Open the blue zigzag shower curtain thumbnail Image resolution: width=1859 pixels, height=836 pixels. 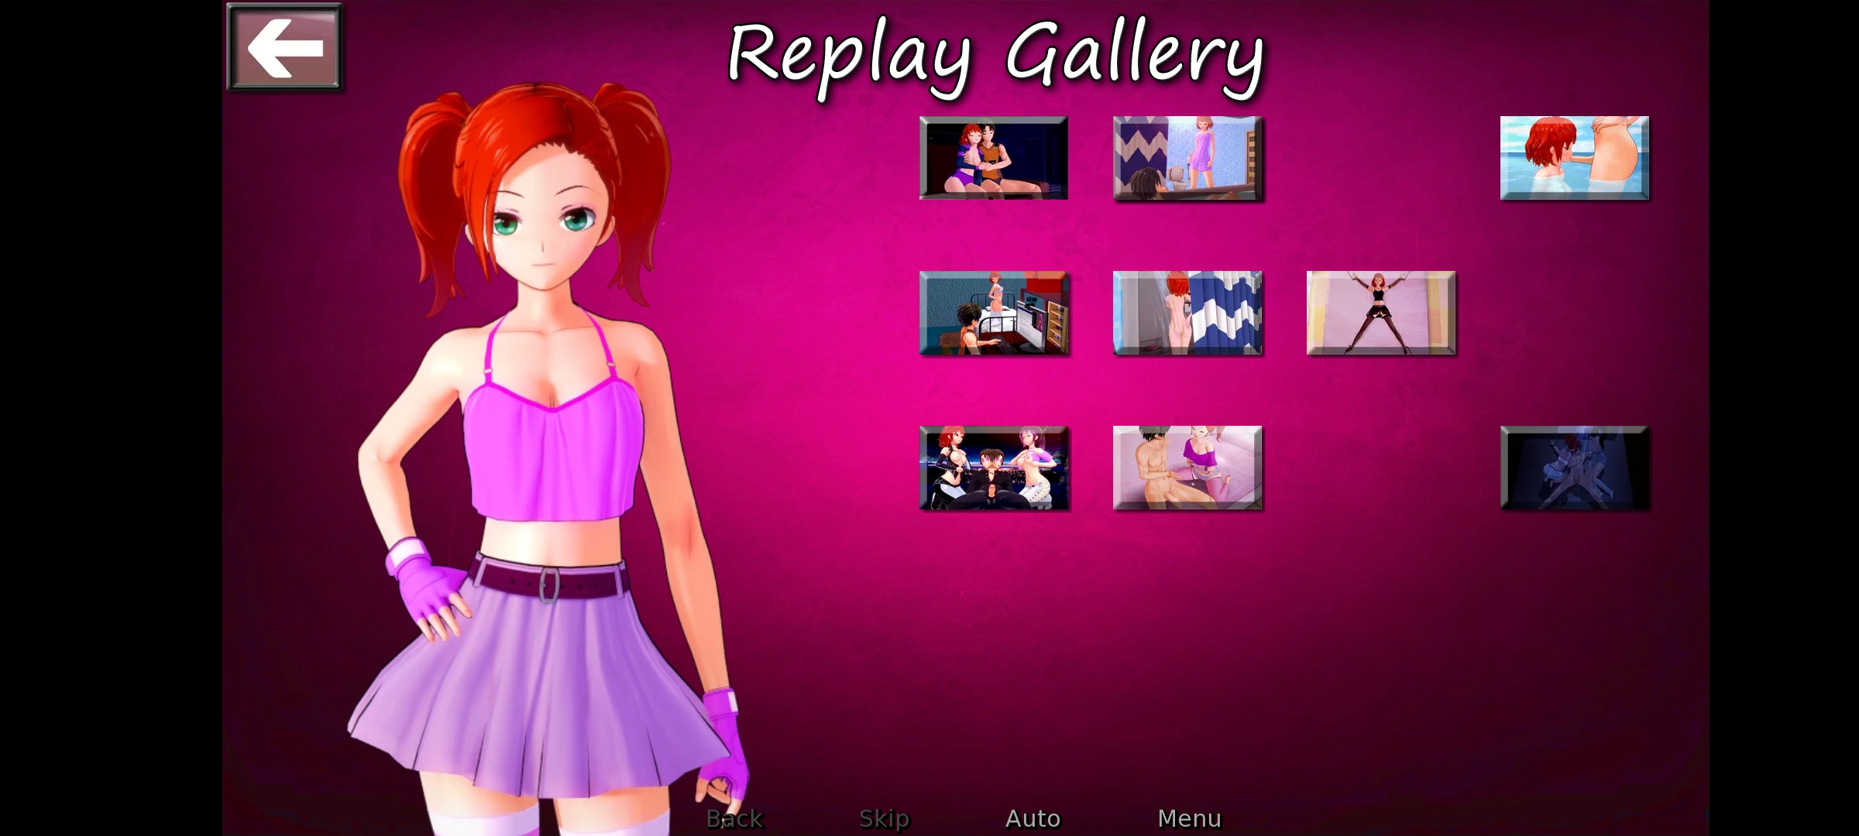point(1187,313)
